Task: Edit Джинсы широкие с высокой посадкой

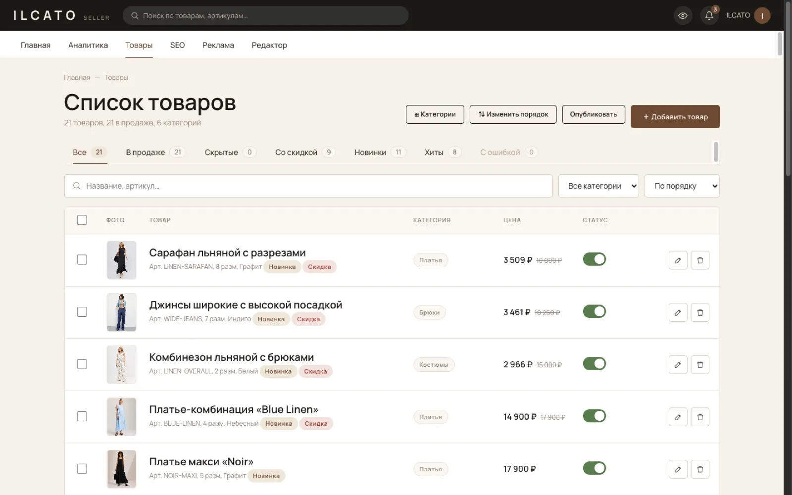Action: click(x=678, y=312)
